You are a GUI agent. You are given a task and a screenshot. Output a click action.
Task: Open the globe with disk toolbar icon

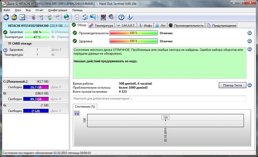click(67, 17)
